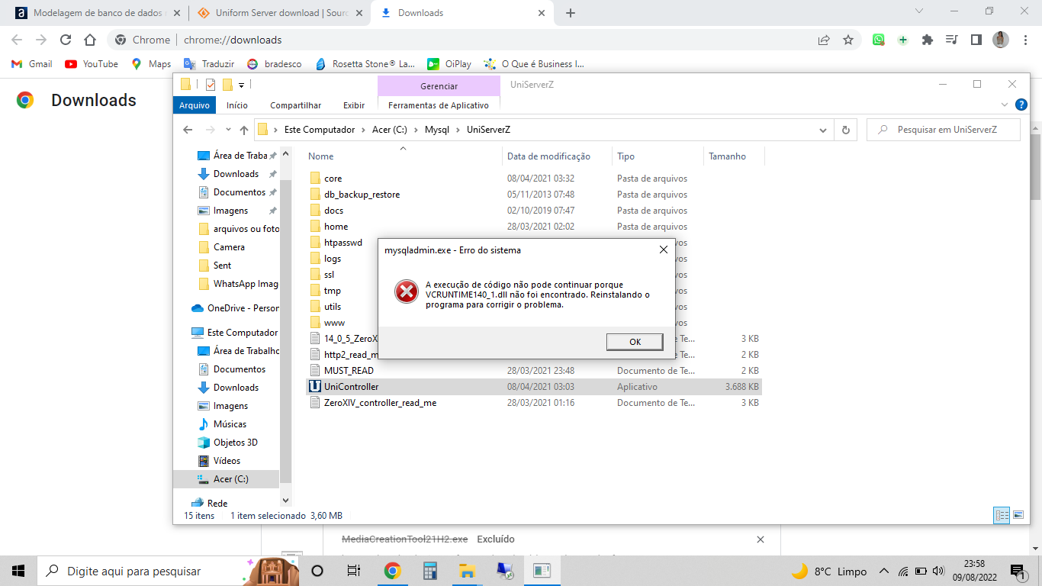Open the recent locations dropdown in Explorer

[228, 130]
